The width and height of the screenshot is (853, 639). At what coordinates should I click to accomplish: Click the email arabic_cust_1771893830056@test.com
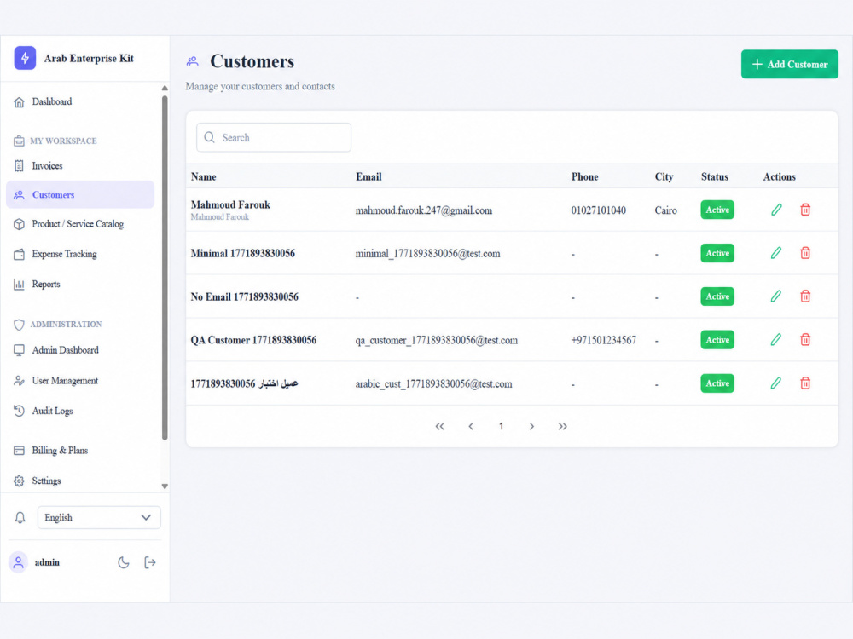(433, 384)
